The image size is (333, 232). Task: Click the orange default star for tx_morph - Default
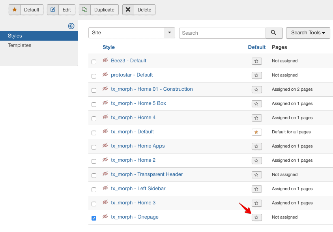(x=256, y=132)
